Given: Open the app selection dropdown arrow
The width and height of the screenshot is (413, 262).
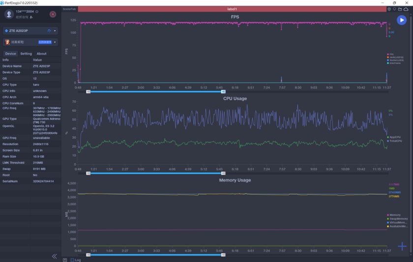Looking at the screenshot, I should click(55, 42).
